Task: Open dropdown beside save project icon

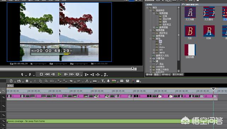Action: 31,82
